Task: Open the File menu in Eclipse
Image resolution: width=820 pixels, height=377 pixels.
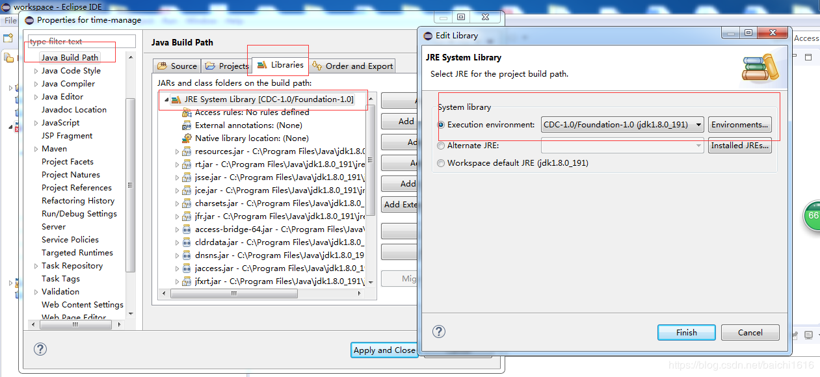Action: pyautogui.click(x=10, y=20)
